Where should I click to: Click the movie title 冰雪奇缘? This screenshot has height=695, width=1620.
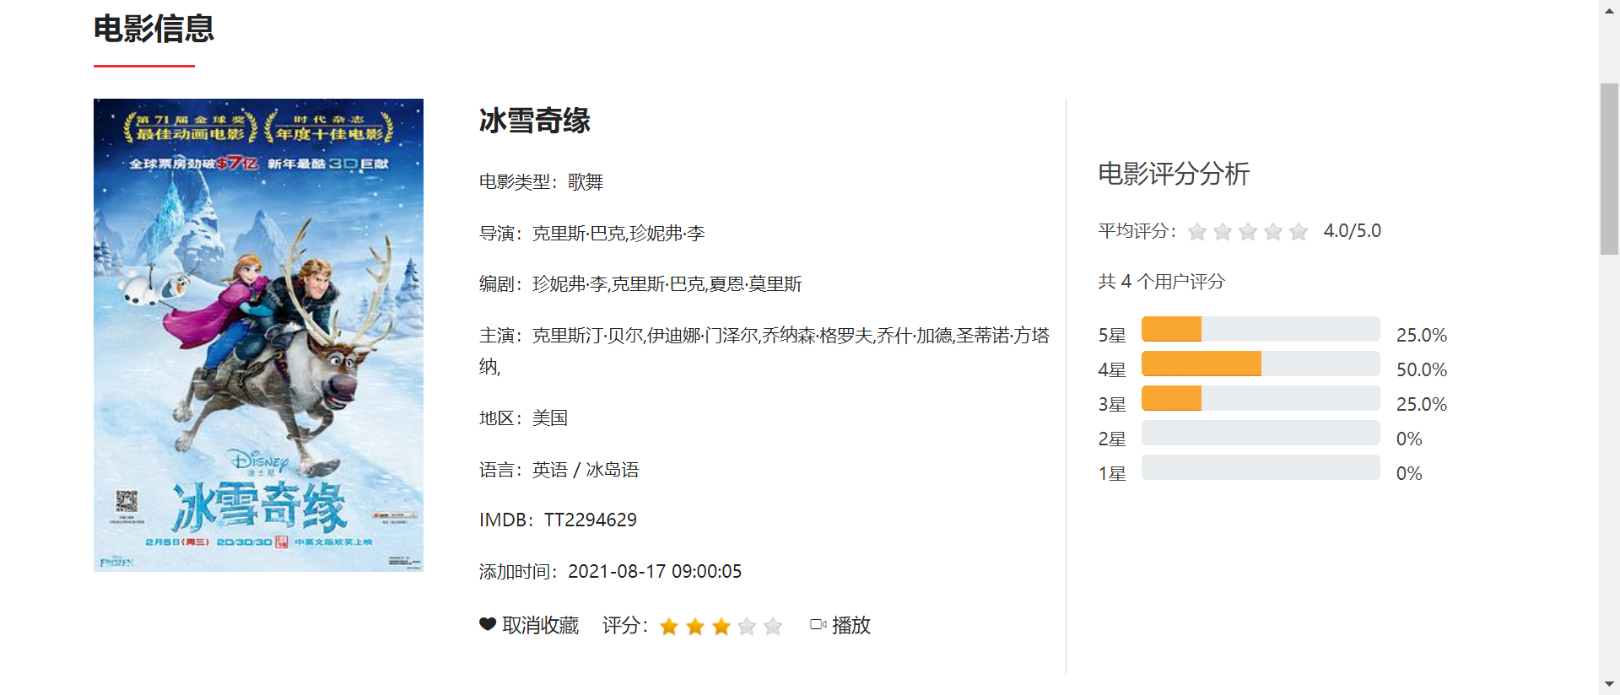click(x=535, y=121)
